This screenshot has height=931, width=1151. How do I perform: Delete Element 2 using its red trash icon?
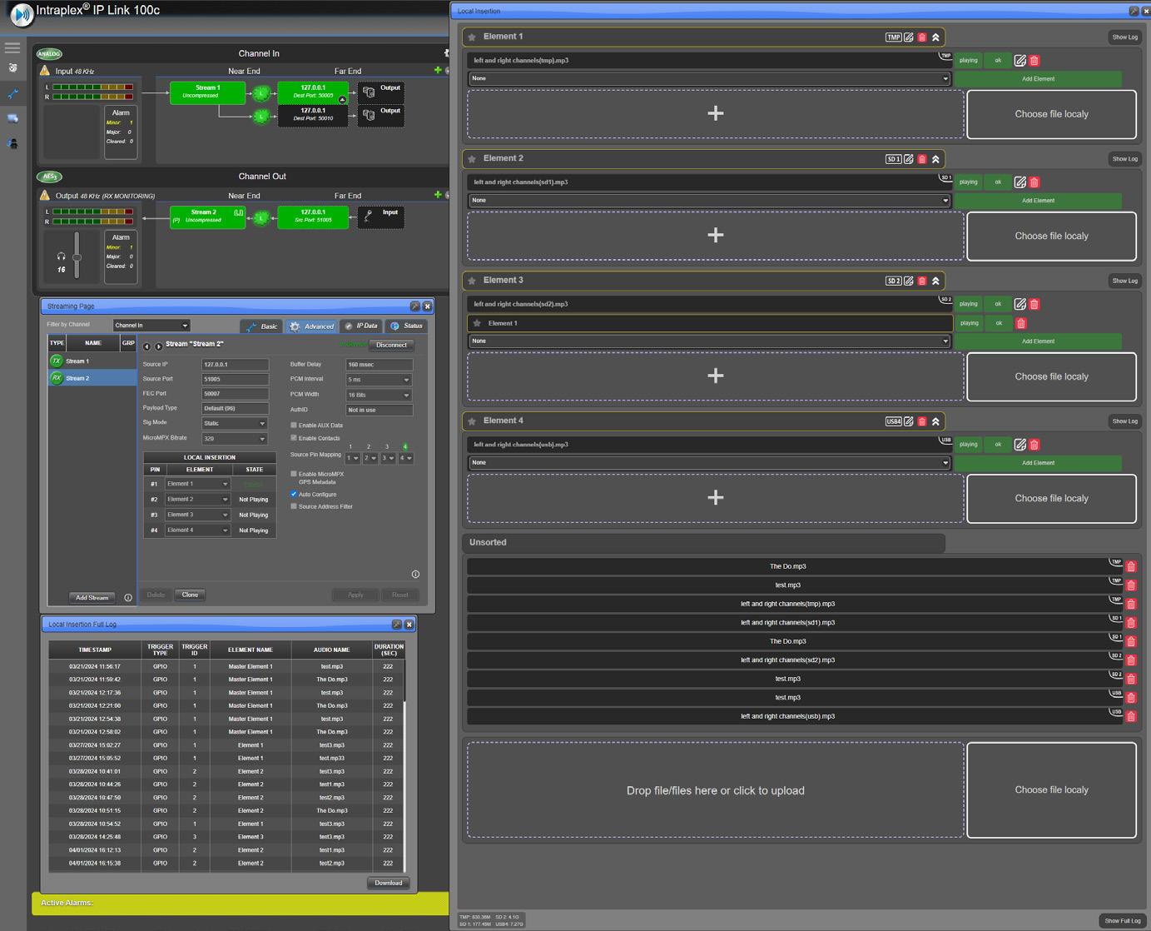click(922, 159)
